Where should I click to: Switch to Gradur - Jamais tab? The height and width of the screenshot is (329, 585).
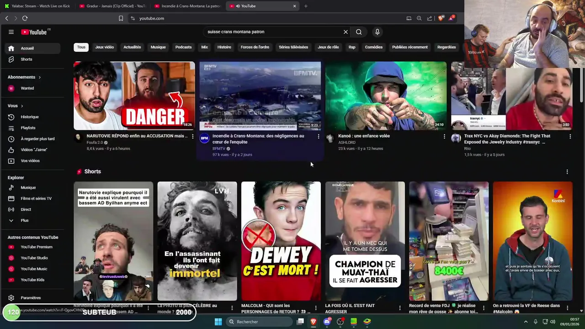[112, 6]
